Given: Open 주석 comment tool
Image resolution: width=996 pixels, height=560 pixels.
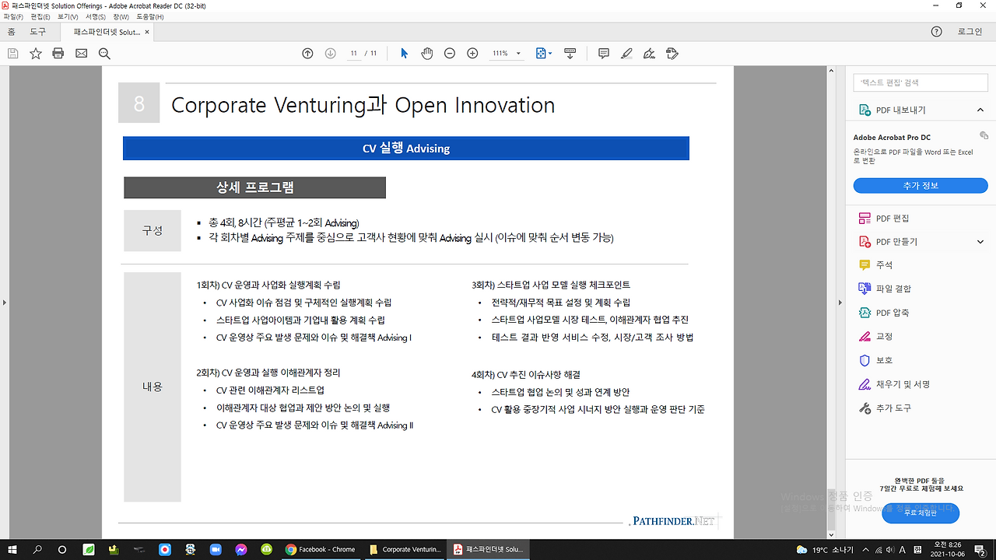Looking at the screenshot, I should [875, 265].
